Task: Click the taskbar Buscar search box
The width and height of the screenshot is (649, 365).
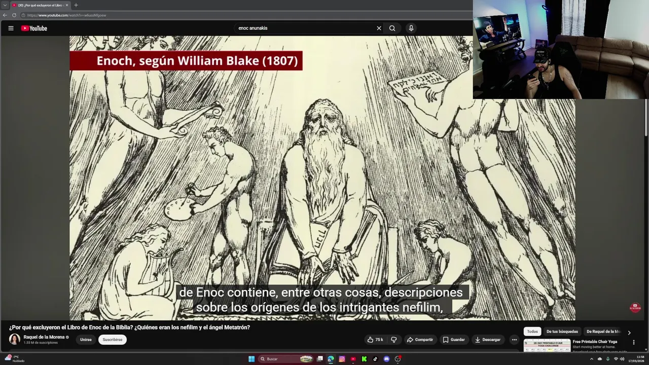Action: tap(286, 359)
